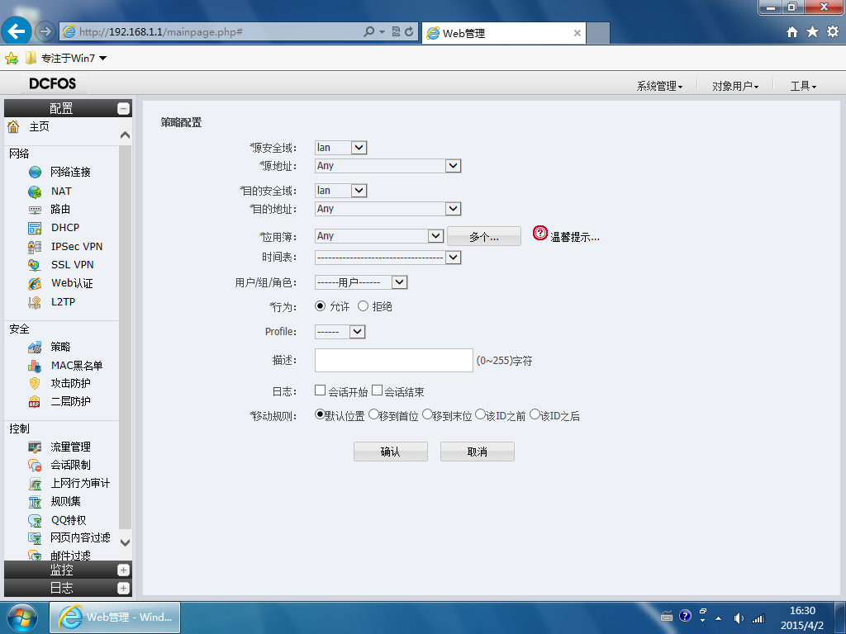
Task: Open the Profile dropdown
Action: [340, 332]
